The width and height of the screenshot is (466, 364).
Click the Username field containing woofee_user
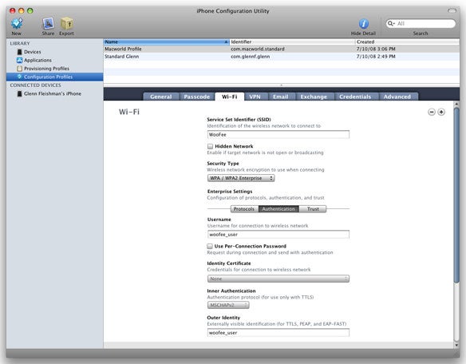pyautogui.click(x=278, y=235)
